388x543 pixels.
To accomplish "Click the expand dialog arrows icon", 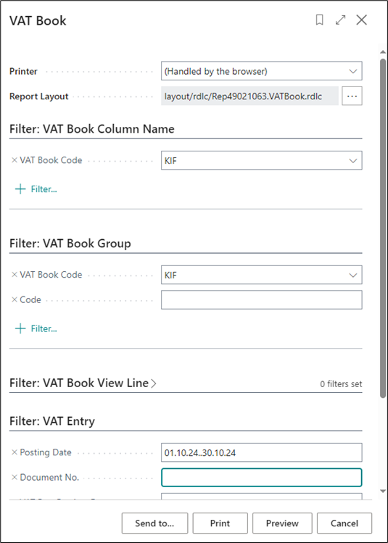I will [x=341, y=20].
